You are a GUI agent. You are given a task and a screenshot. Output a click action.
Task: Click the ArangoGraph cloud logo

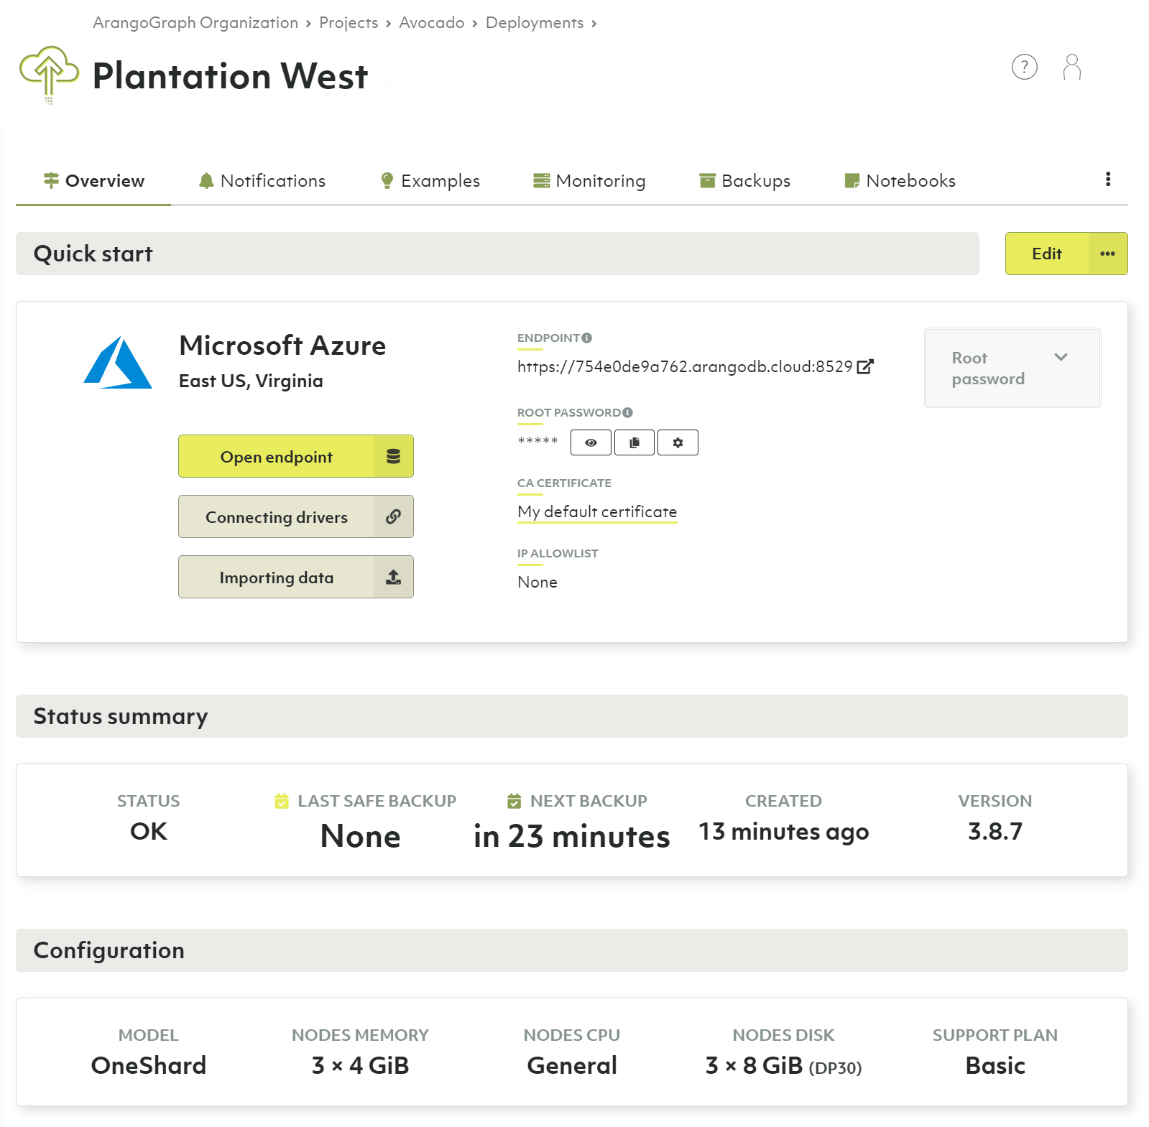coord(49,75)
